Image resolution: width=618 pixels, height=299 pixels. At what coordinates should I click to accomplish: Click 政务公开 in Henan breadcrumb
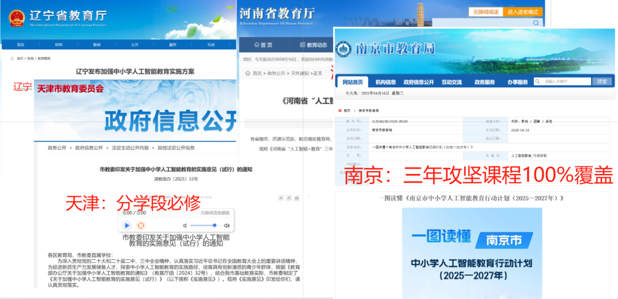click(277, 73)
